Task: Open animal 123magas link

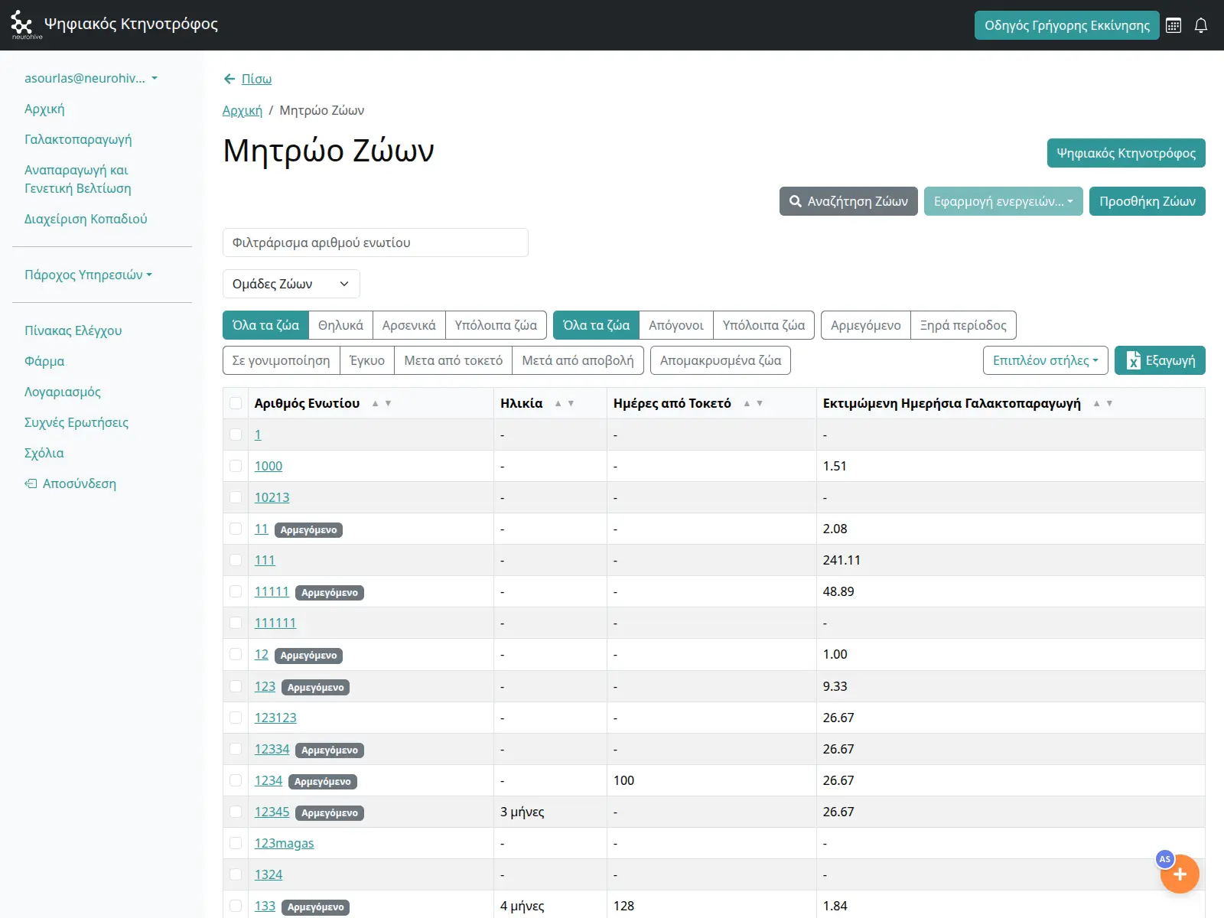Action: click(284, 843)
